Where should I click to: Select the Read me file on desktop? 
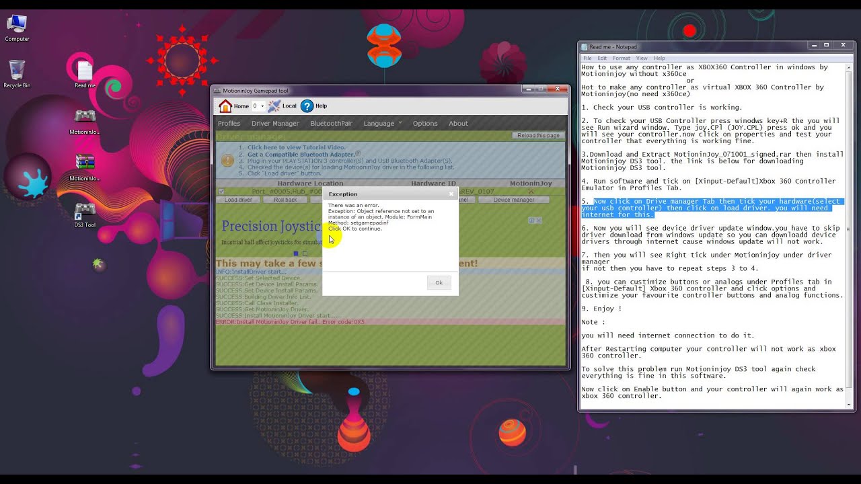coord(85,74)
